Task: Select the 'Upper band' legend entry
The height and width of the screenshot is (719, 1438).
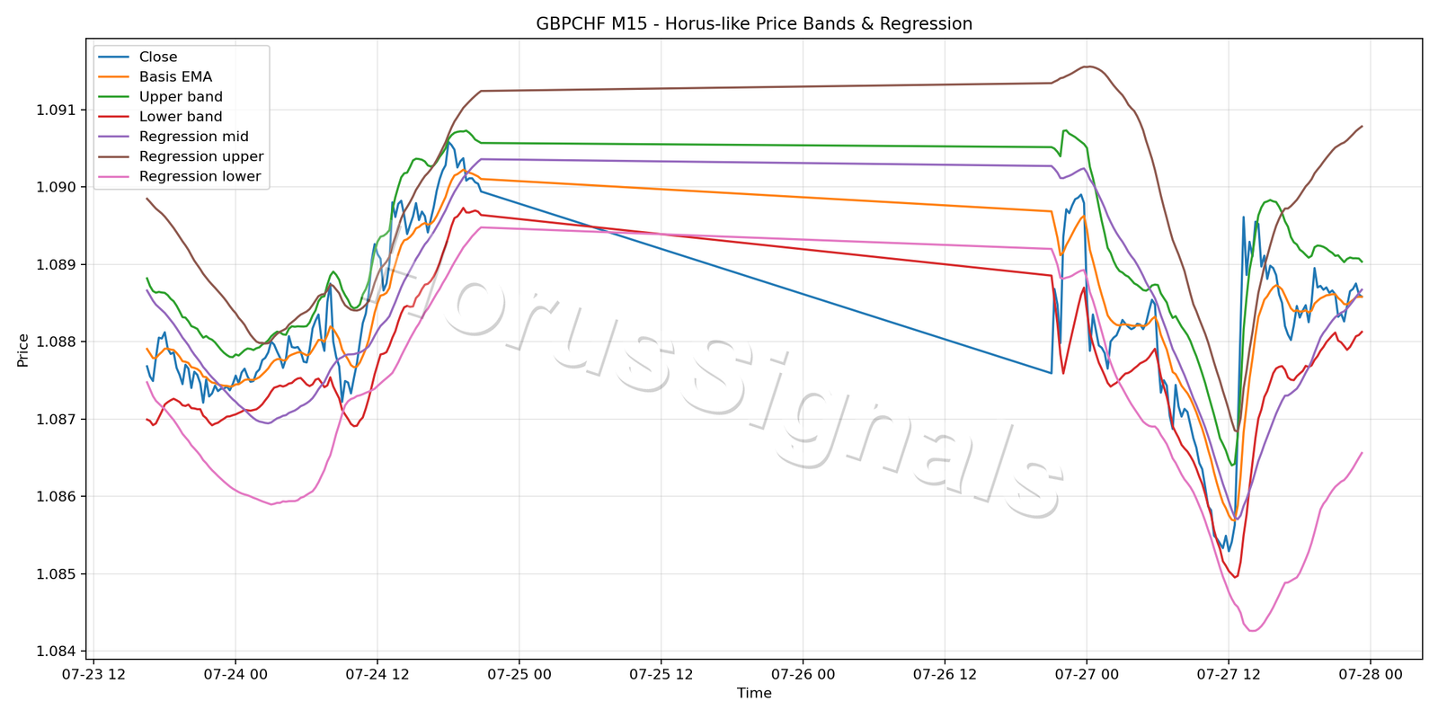Action: [181, 97]
